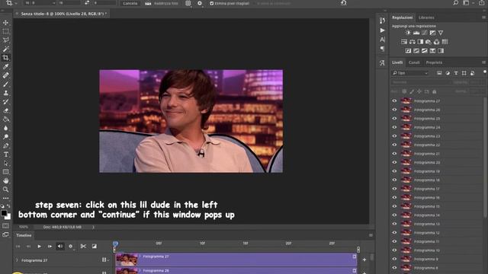This screenshot has height=274, width=488.
Task: Switch to the Libraries tab
Action: point(426,18)
